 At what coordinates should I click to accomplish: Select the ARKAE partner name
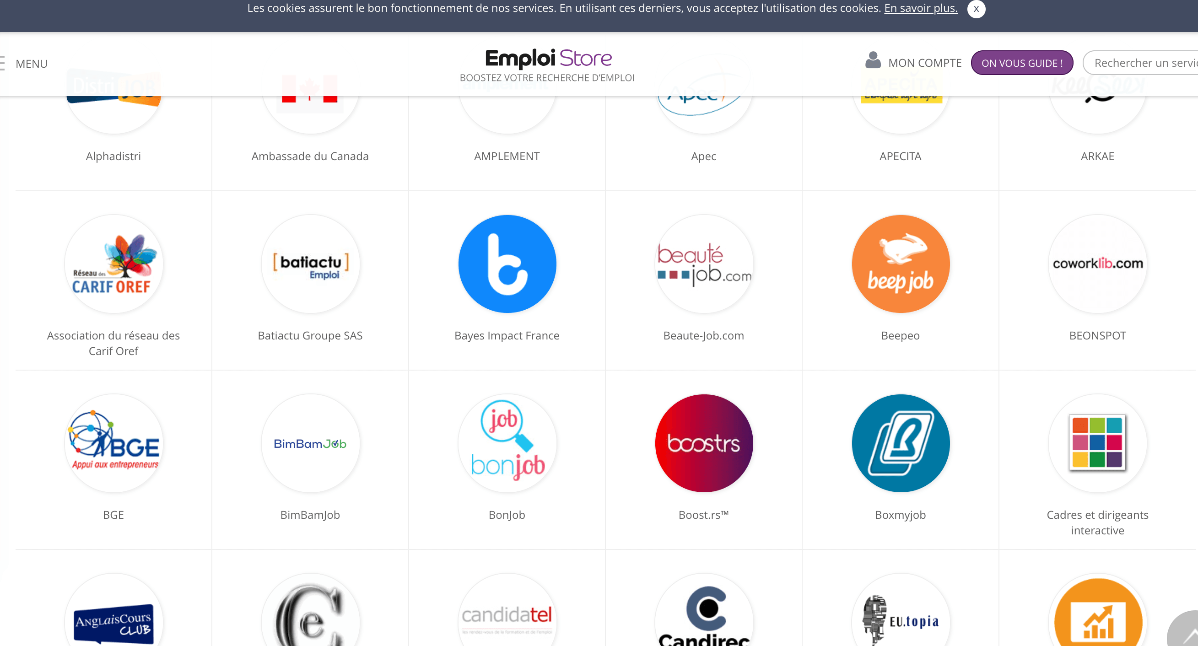(x=1097, y=156)
